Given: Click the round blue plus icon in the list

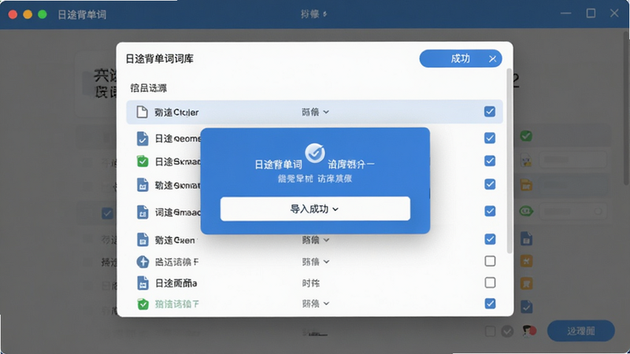Looking at the screenshot, I should [x=143, y=262].
